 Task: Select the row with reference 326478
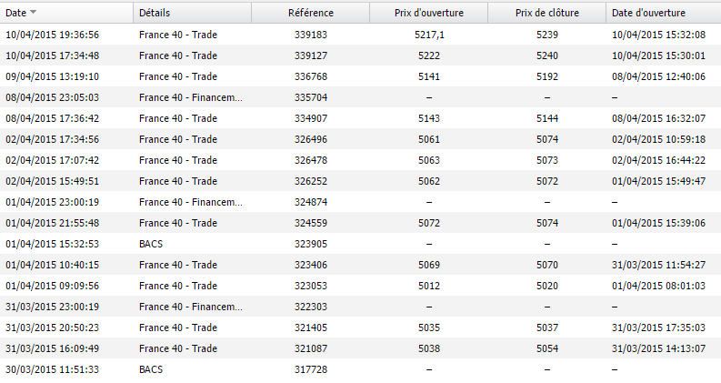[x=310, y=160]
